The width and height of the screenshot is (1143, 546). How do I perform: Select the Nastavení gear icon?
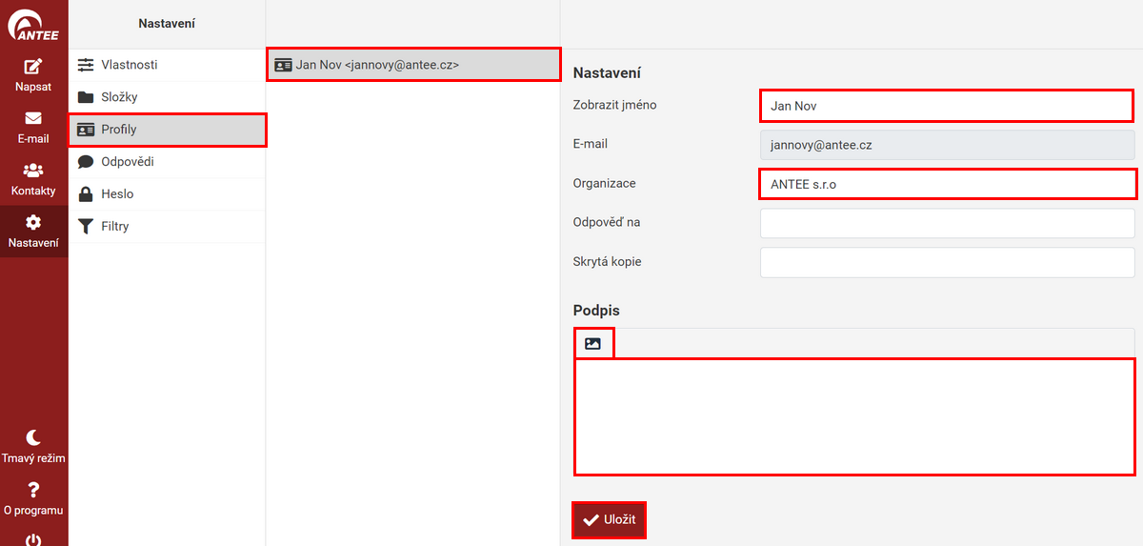tap(33, 223)
